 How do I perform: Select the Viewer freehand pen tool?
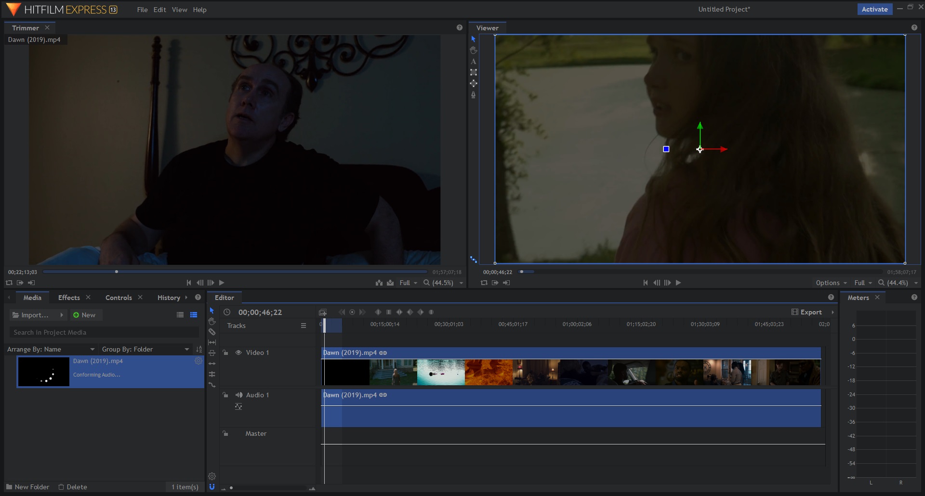(x=474, y=95)
